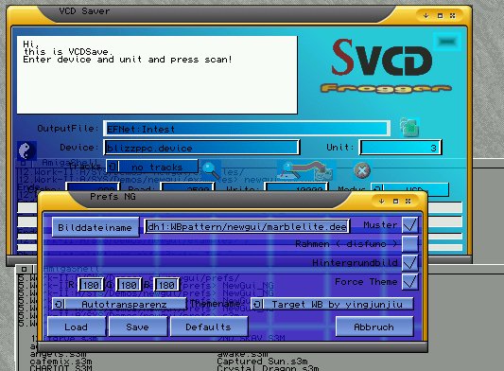
Task: Toggle the Hintergrundbild checkbox
Action: point(409,262)
